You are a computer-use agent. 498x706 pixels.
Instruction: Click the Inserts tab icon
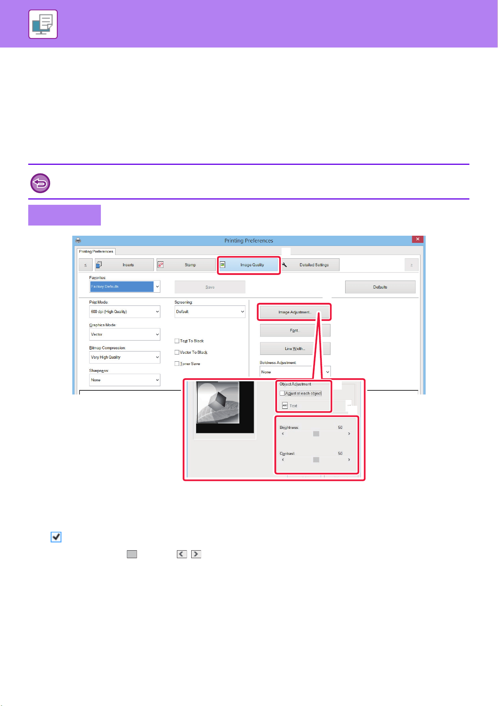(99, 265)
